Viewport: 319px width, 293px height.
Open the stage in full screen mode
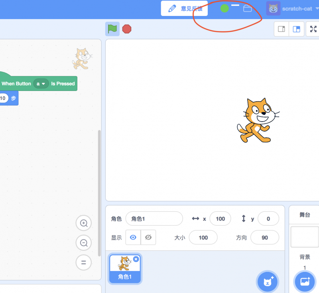pyautogui.click(x=313, y=29)
